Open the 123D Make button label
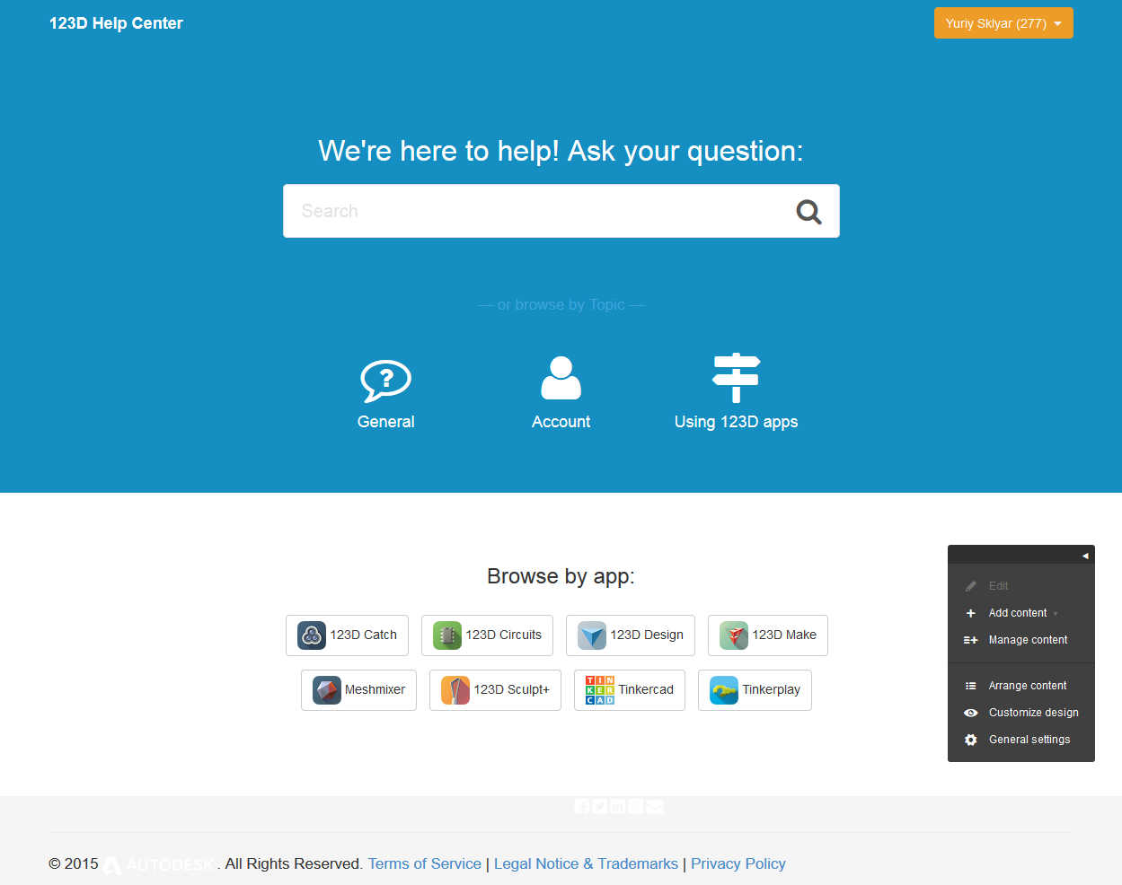This screenshot has width=1122, height=885. (x=784, y=635)
